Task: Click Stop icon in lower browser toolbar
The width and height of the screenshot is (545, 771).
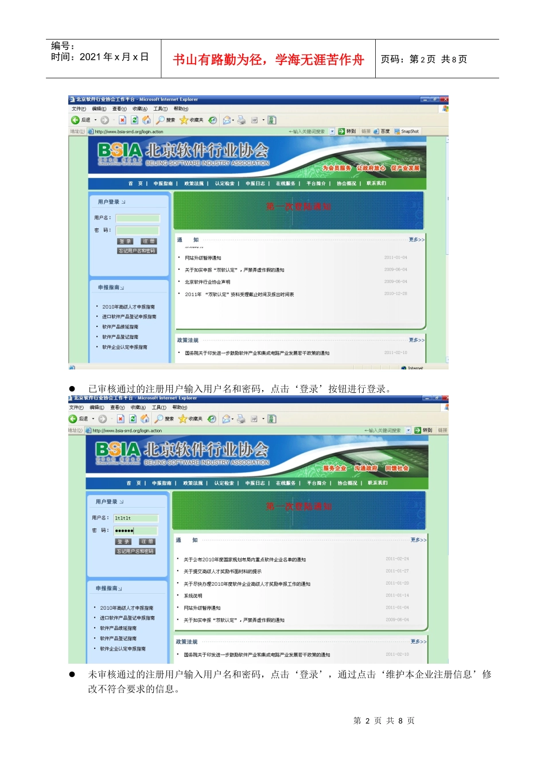Action: [x=120, y=419]
